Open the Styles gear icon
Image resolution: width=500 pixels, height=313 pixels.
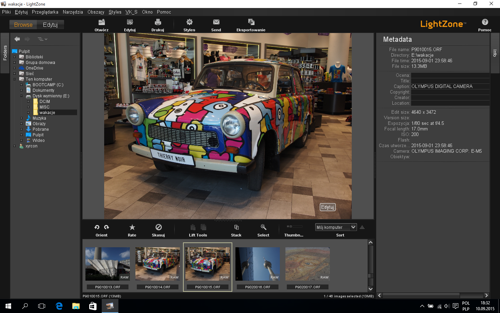point(189,22)
